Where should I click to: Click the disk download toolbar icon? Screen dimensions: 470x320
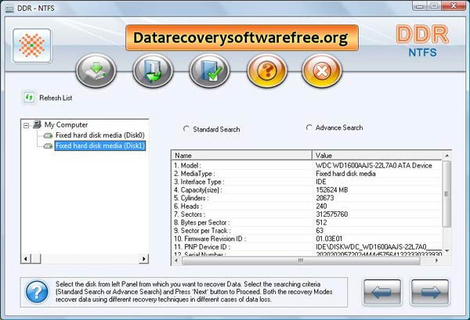tap(96, 70)
